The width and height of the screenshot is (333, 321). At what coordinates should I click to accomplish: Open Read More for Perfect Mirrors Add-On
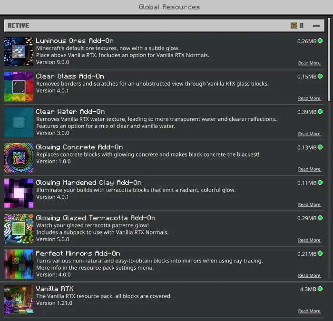(x=309, y=275)
